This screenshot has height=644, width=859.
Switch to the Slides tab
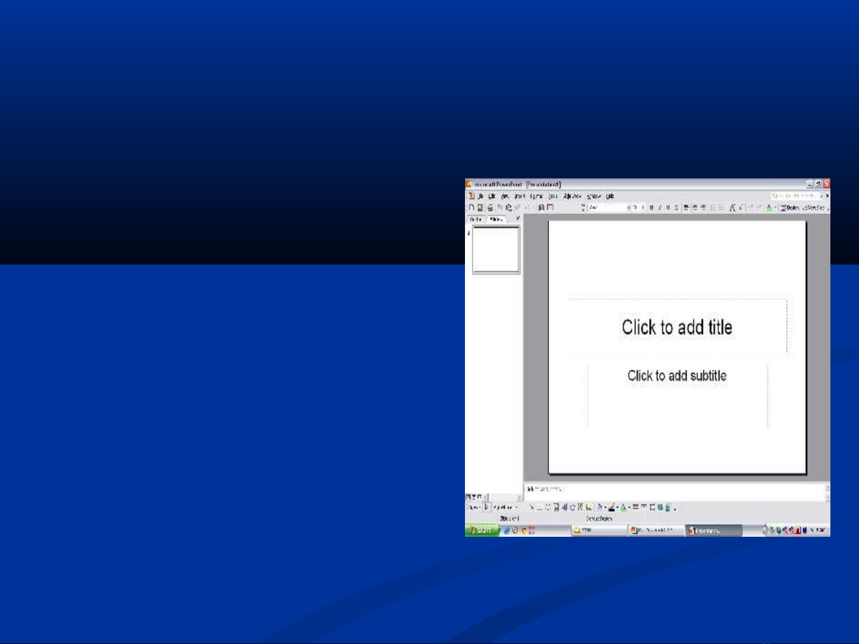click(496, 219)
